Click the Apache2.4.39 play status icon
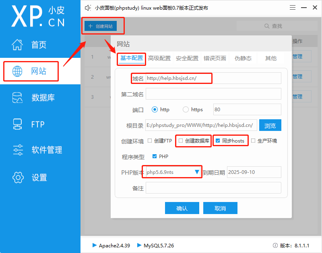 [95, 245]
